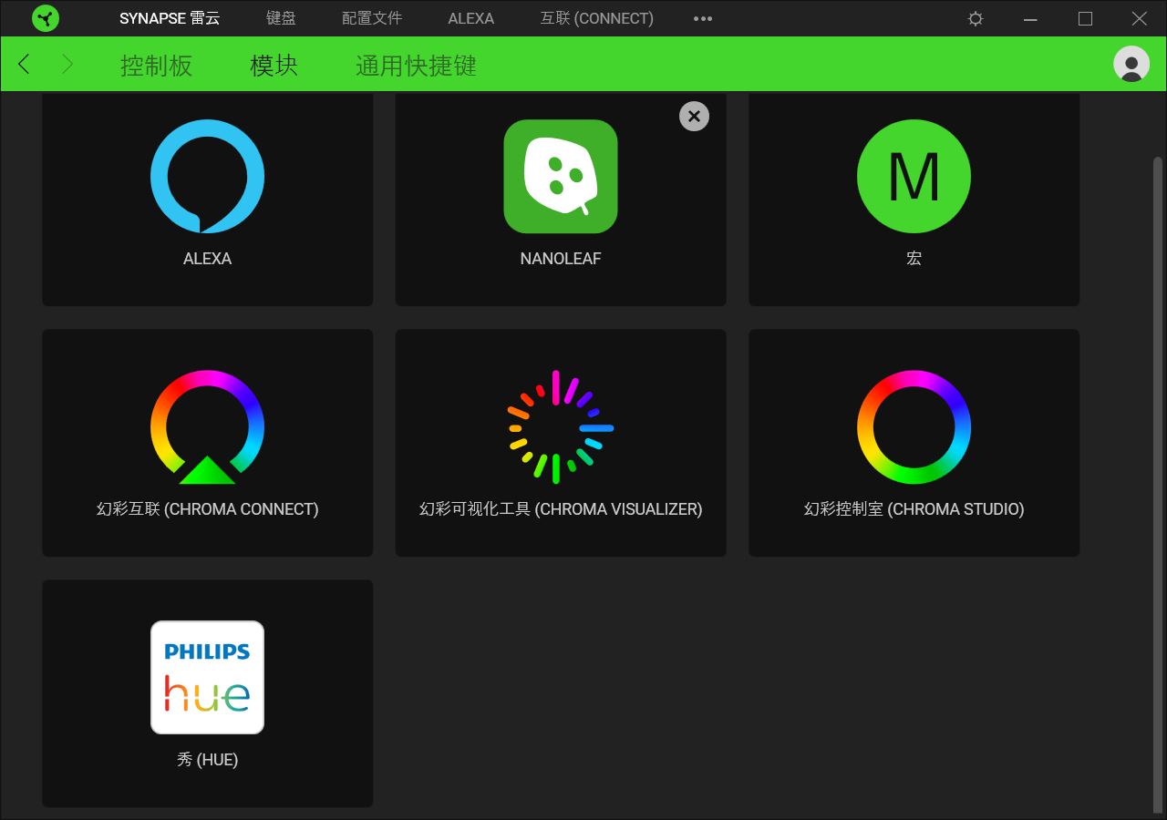Go back with the left arrow
The width and height of the screenshot is (1167, 820).
pyautogui.click(x=24, y=64)
